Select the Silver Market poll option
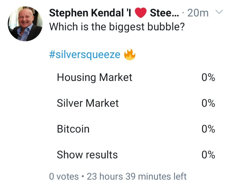Screen dimensions: 232x185 point(88,103)
